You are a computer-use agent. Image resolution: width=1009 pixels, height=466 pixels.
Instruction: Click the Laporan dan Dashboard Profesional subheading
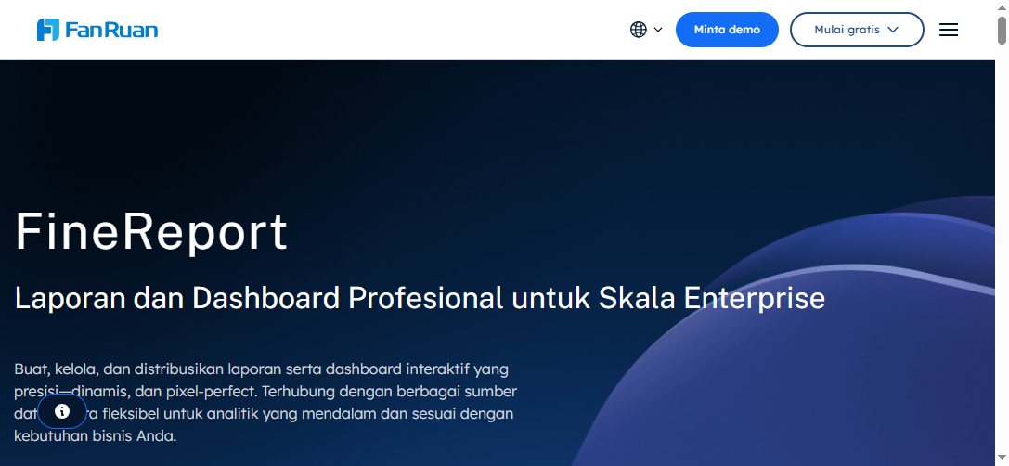pos(420,299)
